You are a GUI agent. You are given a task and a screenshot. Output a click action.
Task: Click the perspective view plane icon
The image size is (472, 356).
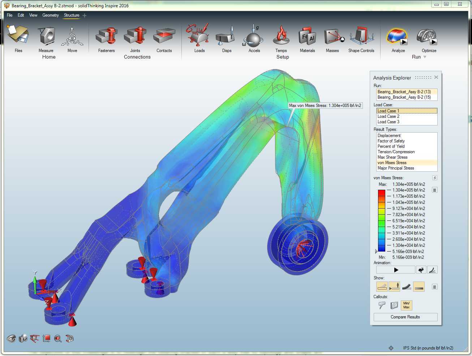coord(35,339)
